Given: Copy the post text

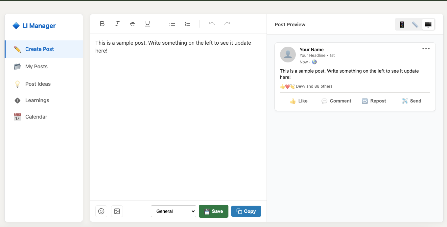Looking at the screenshot, I should point(246,211).
